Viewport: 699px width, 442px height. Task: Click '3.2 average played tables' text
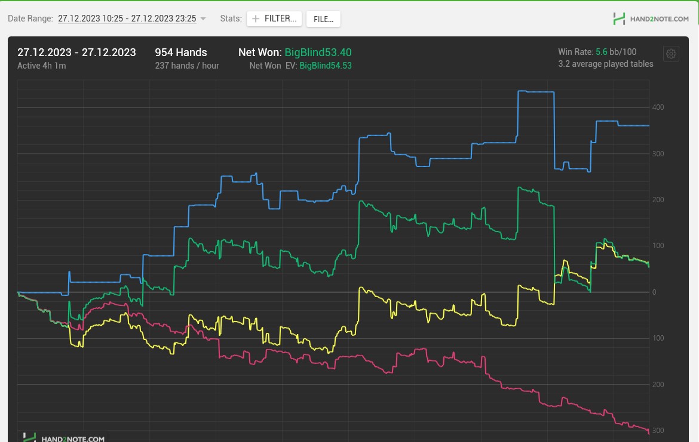pos(605,64)
